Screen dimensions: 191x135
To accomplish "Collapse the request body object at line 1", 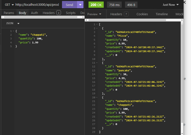I will pos(13,31).
